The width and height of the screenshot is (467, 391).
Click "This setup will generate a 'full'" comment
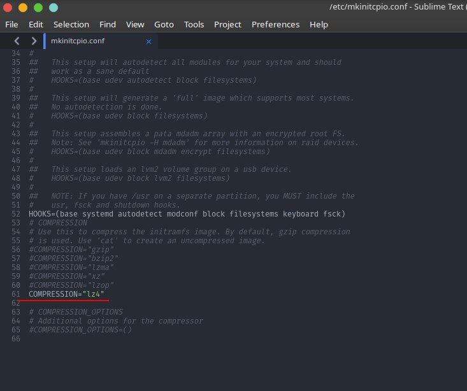[x=192, y=98]
